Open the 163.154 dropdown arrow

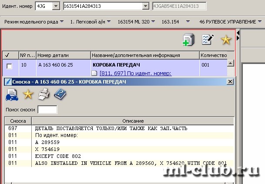tap(188, 22)
